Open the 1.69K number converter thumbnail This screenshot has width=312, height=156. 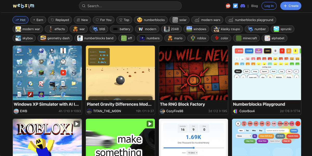point(193,137)
